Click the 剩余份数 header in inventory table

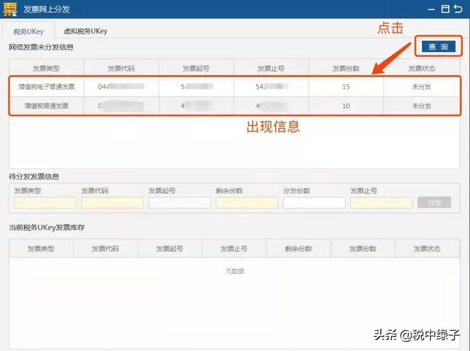[299, 248]
